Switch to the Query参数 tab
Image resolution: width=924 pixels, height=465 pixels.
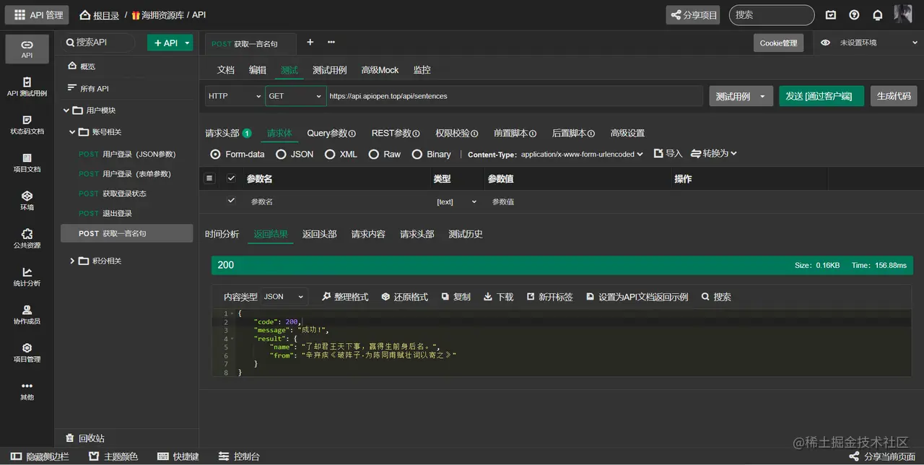click(x=331, y=133)
